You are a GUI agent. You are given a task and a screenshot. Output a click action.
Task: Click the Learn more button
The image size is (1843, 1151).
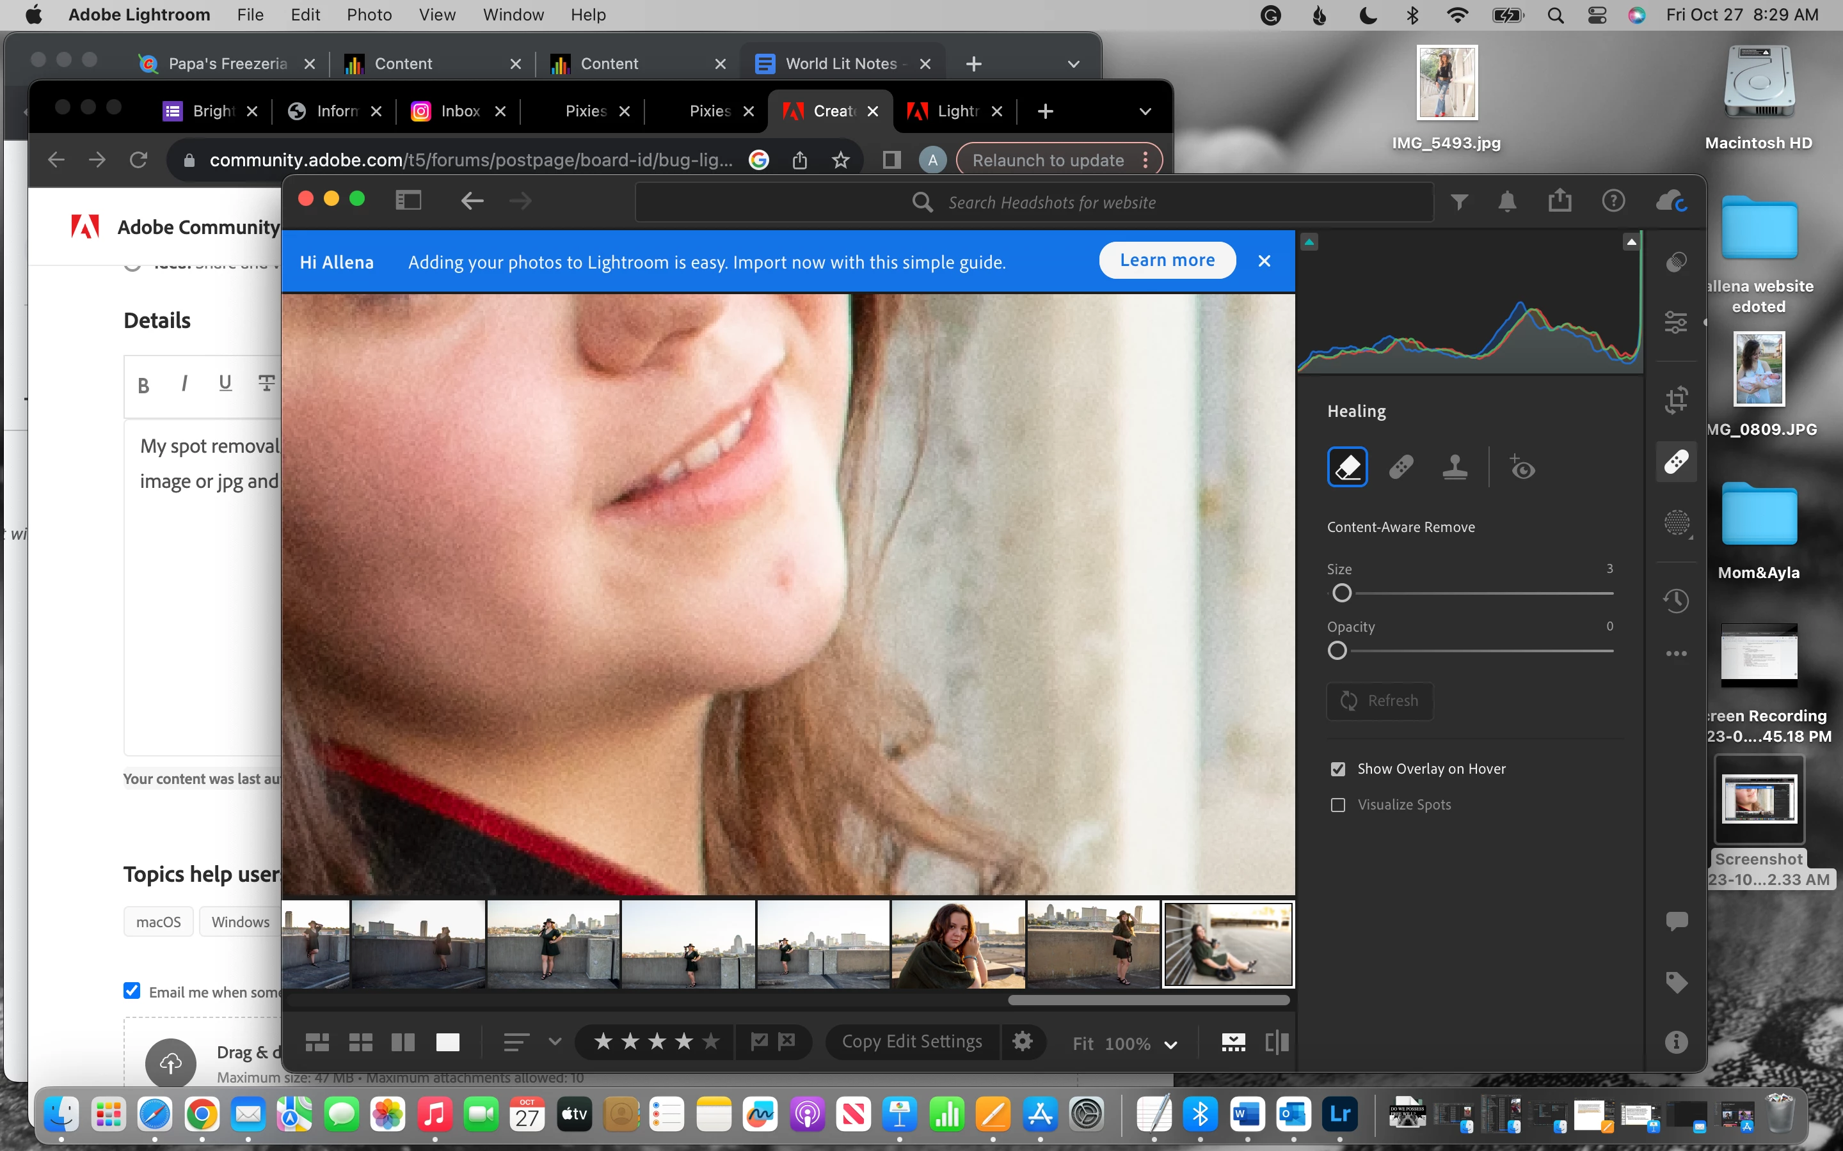(x=1167, y=260)
